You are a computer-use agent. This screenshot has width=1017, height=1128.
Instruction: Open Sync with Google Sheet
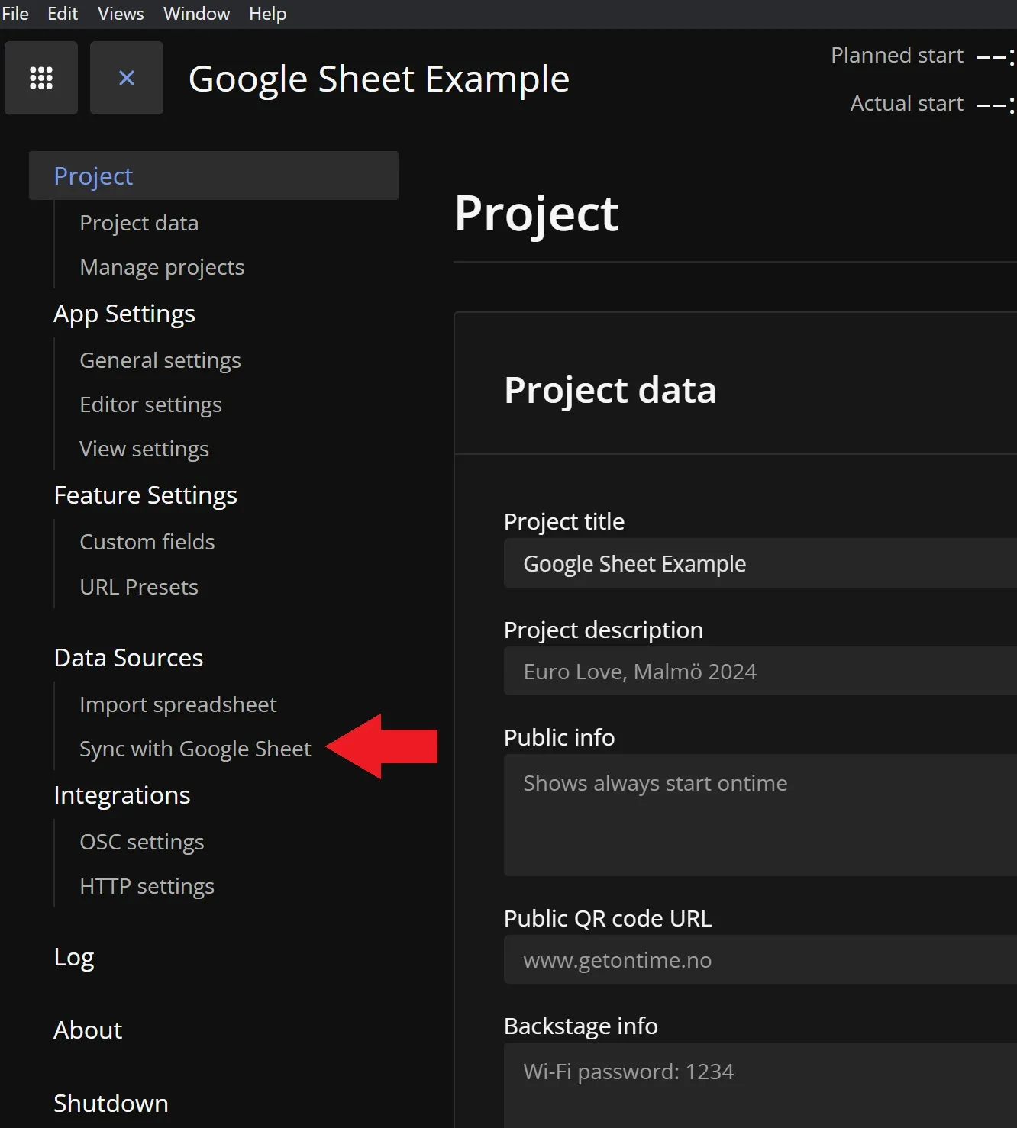195,749
